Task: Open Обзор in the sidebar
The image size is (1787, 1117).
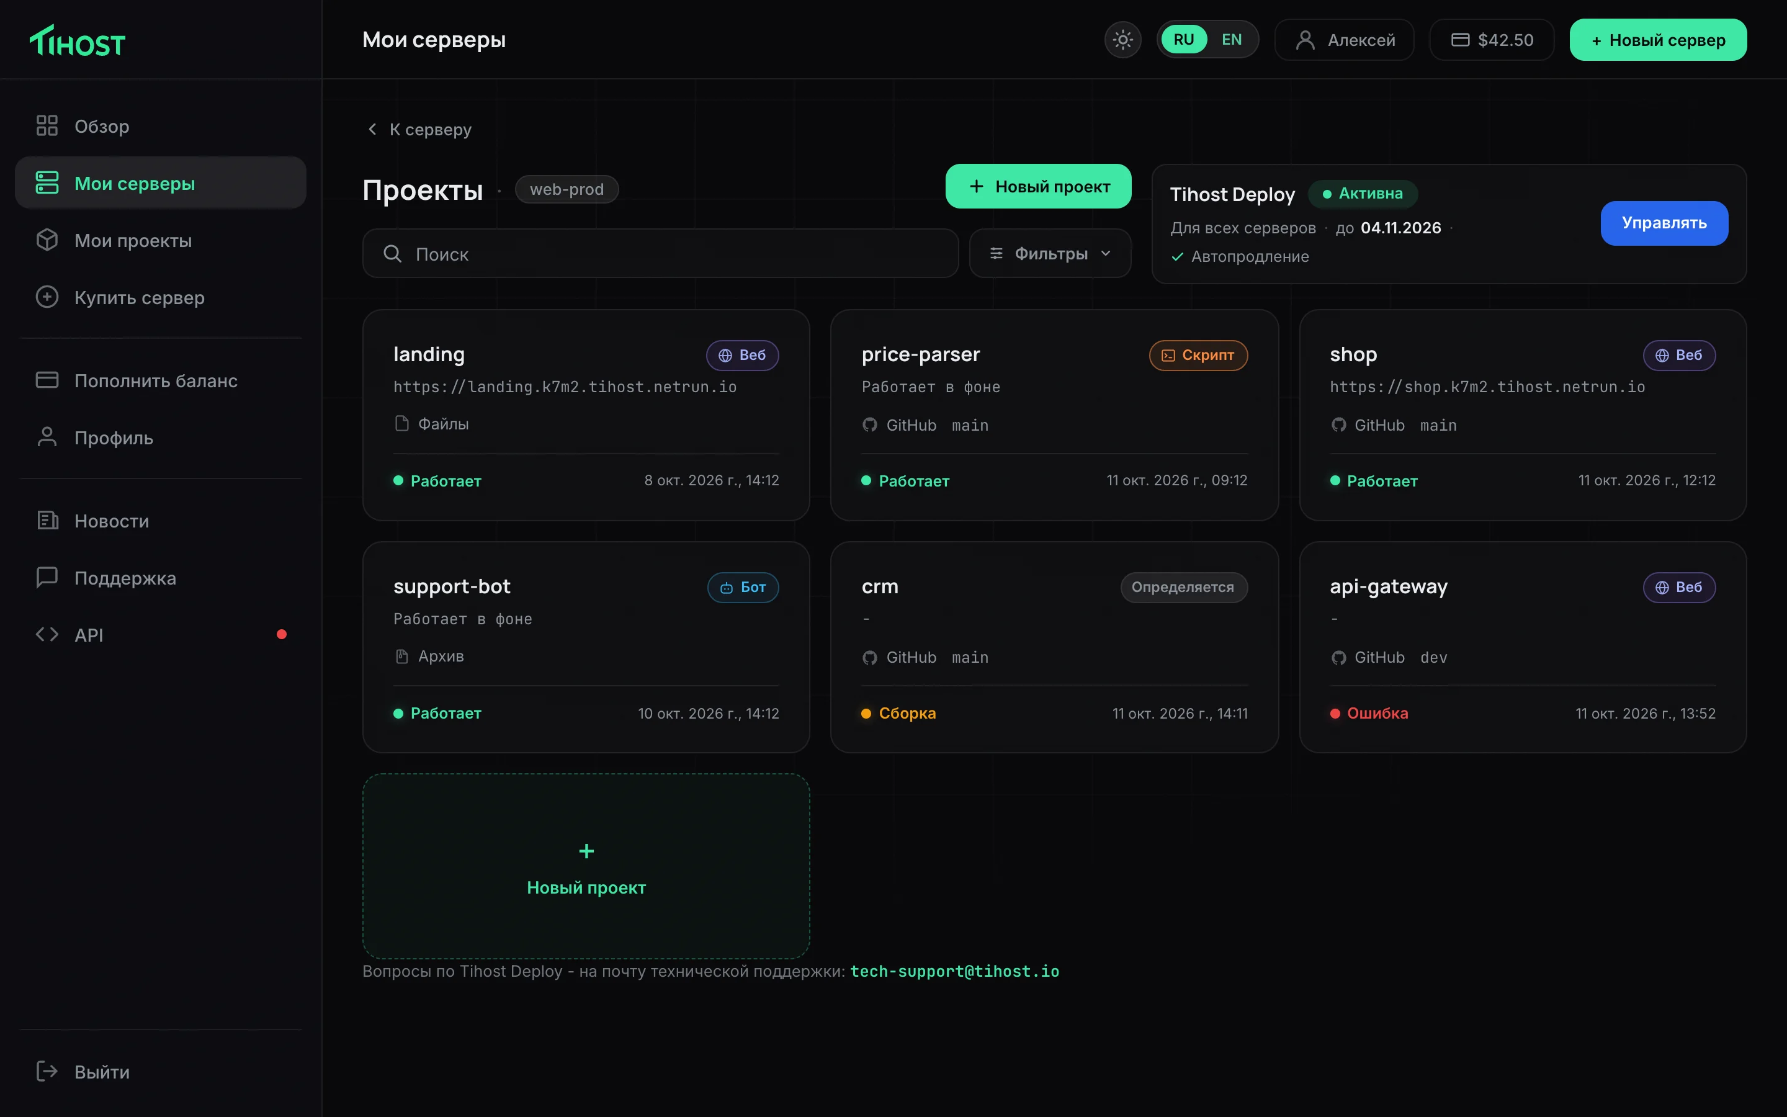Action: point(160,125)
